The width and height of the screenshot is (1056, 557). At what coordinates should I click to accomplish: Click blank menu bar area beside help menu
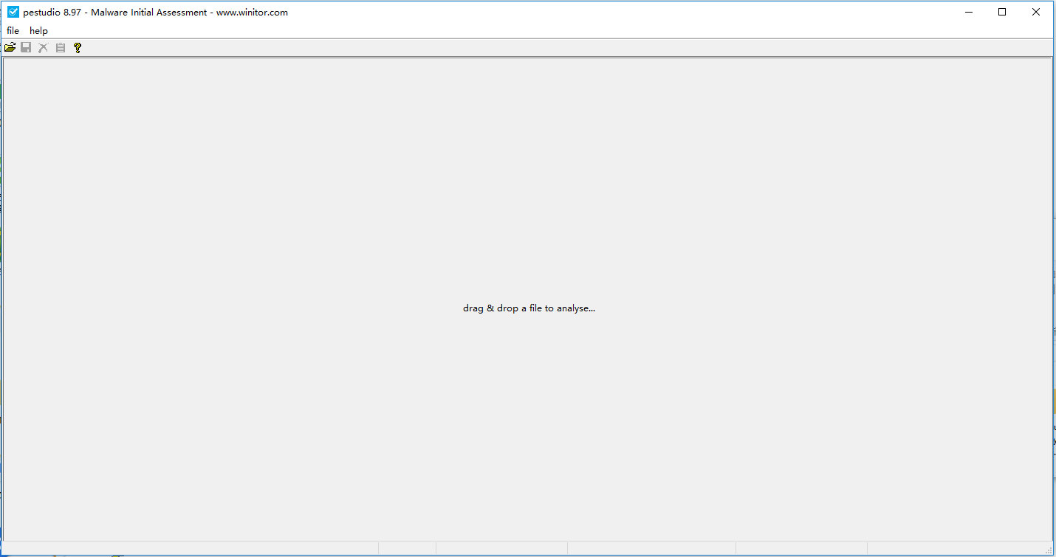tap(546, 30)
